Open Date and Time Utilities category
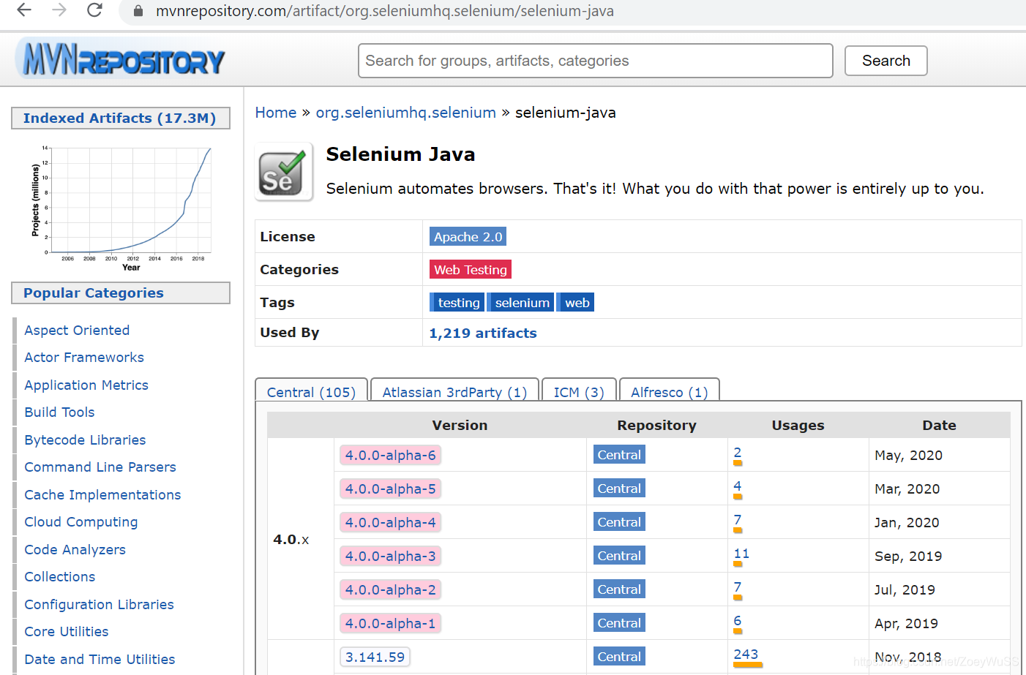 pos(100,660)
